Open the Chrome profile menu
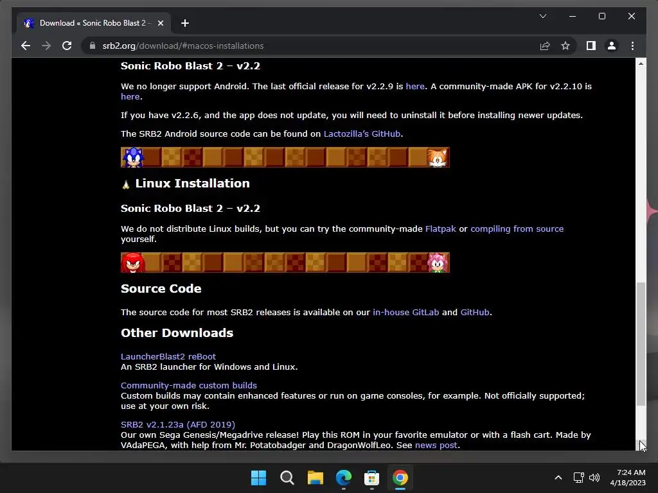The image size is (658, 493). pyautogui.click(x=612, y=46)
